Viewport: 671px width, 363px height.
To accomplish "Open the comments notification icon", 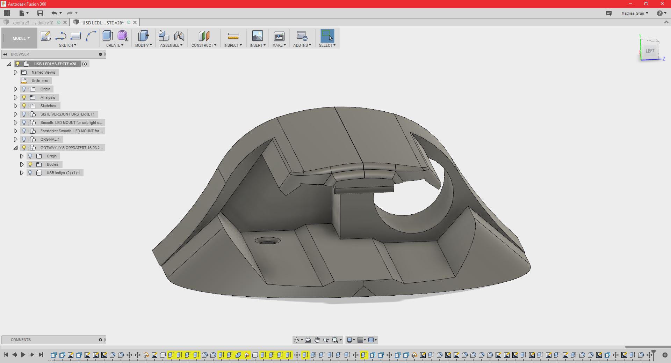I will 609,13.
